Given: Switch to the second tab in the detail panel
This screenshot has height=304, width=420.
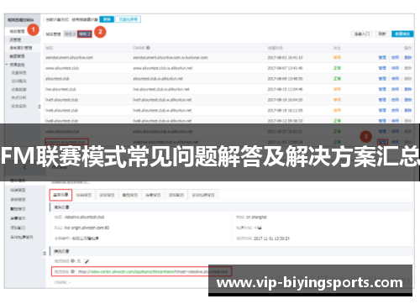Looking at the screenshot, I should (x=84, y=195).
